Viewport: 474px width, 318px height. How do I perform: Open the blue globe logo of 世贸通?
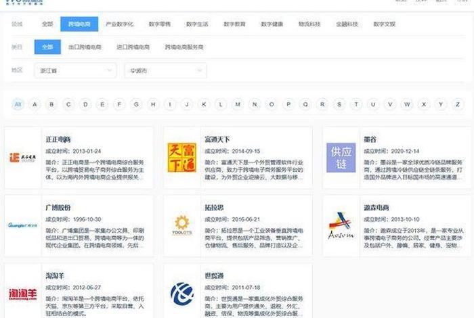point(181,294)
